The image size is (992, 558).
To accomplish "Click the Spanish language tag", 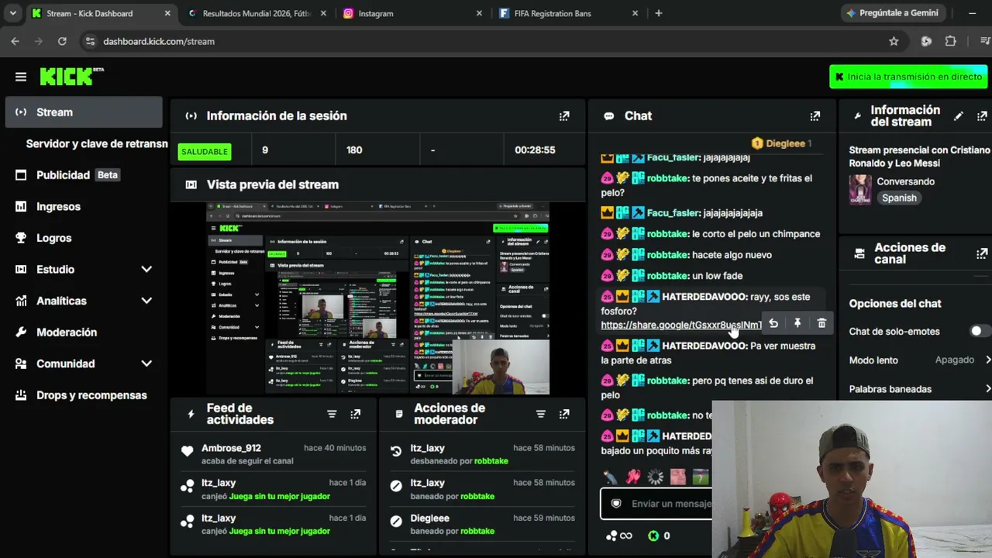I will [899, 198].
